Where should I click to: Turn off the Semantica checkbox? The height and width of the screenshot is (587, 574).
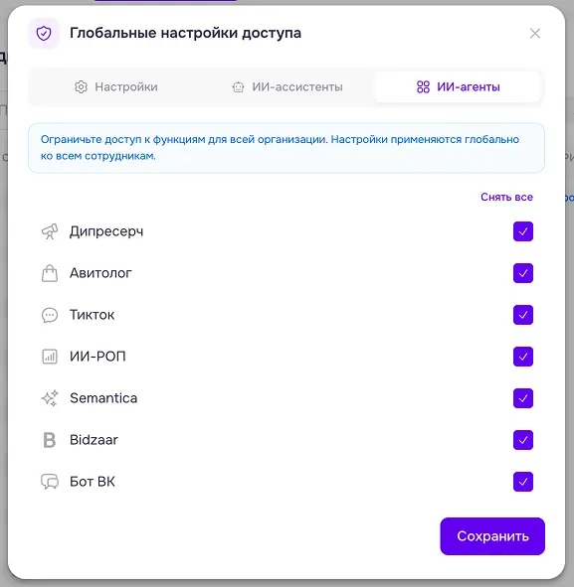point(523,398)
